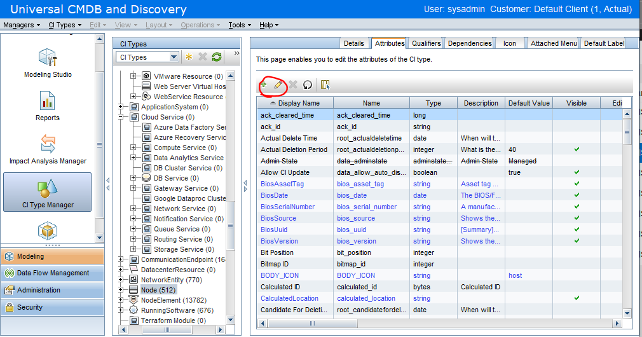The height and width of the screenshot is (337, 642).
Task: Expand the Gateway Service node
Action: [x=133, y=188]
